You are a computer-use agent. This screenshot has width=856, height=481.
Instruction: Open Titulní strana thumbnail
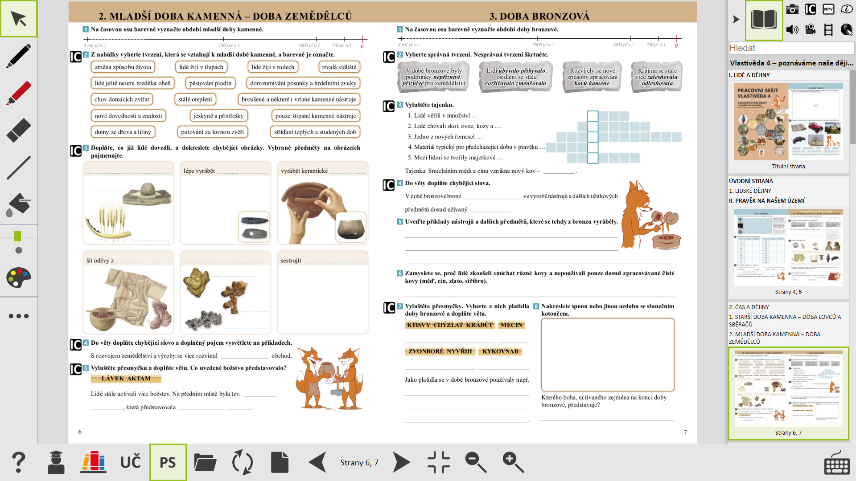(x=788, y=122)
